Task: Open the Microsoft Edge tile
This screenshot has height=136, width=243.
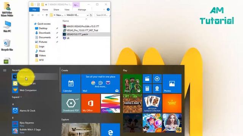Action: pos(110,130)
